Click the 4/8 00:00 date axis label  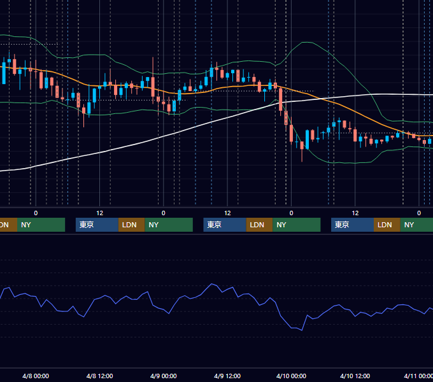[36, 376]
